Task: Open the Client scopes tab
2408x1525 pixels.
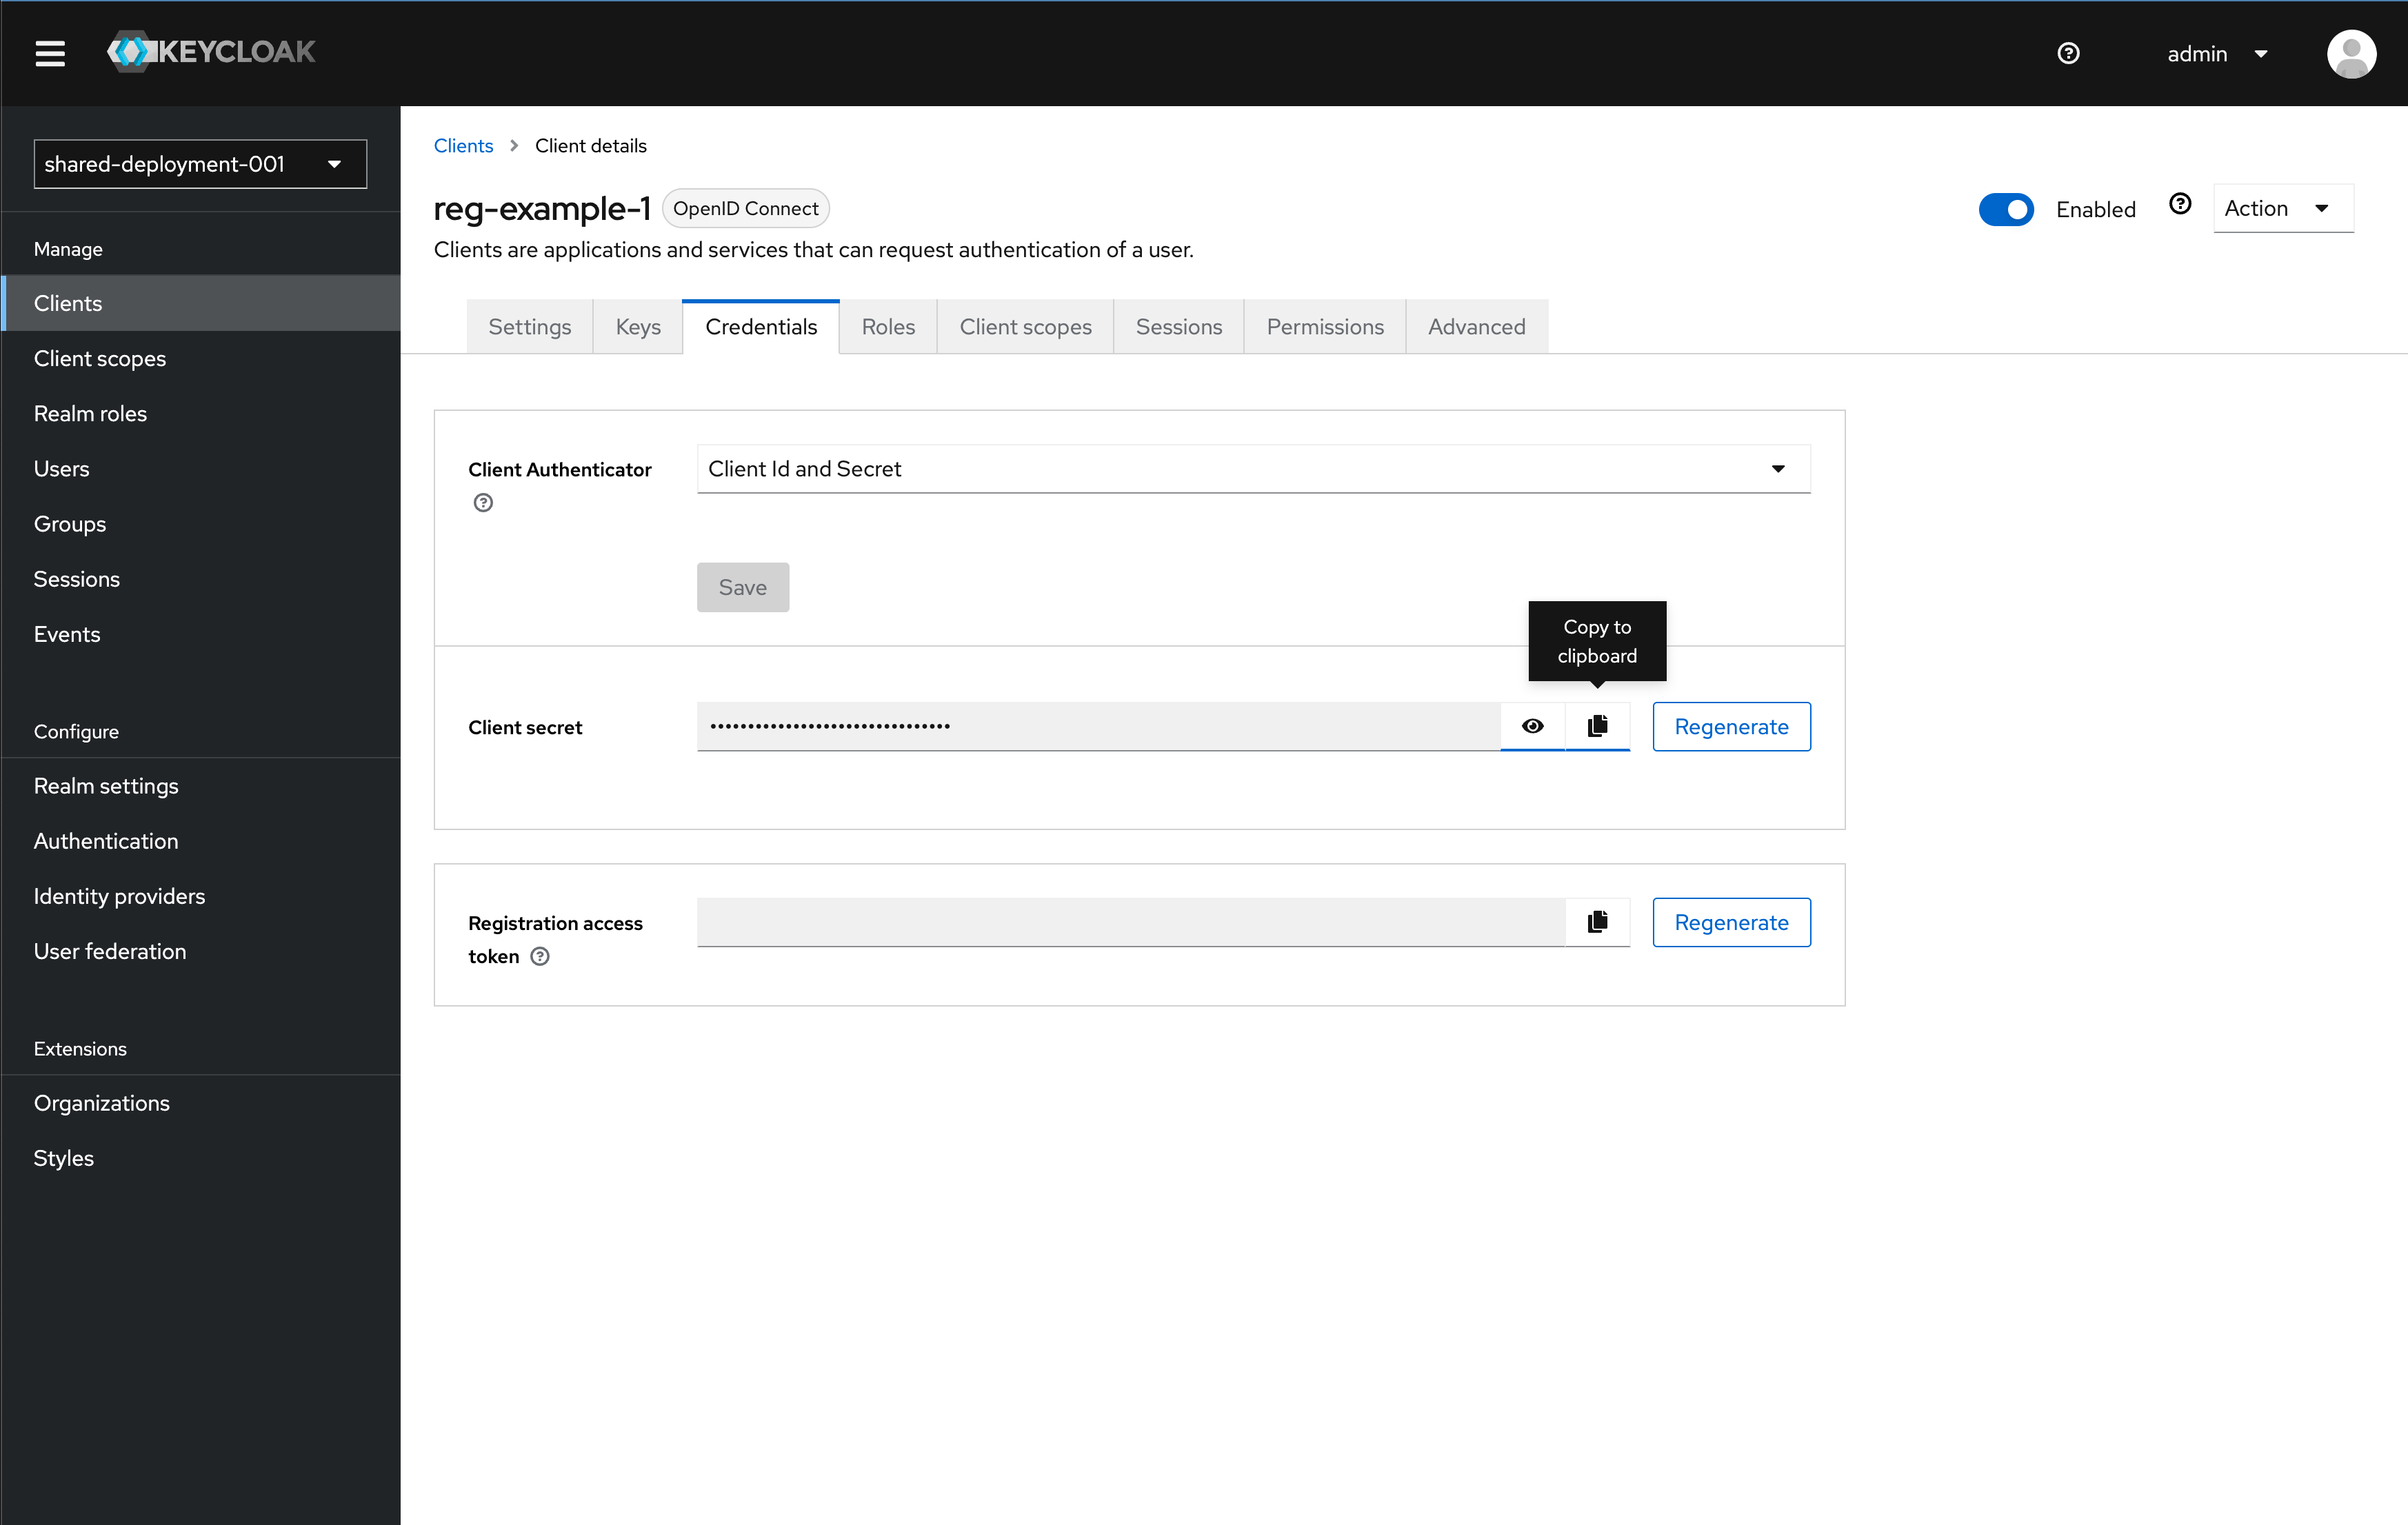Action: (1025, 326)
